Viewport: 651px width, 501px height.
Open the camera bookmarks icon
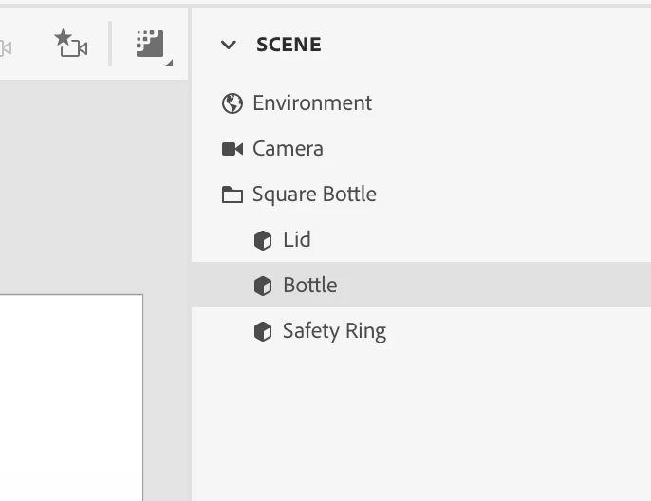tap(71, 44)
